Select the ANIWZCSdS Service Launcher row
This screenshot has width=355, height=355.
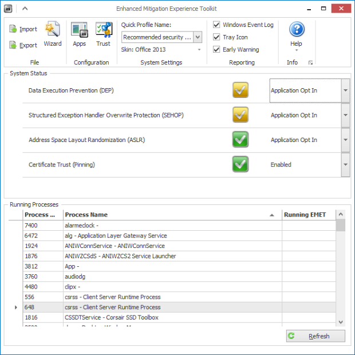[x=179, y=256]
